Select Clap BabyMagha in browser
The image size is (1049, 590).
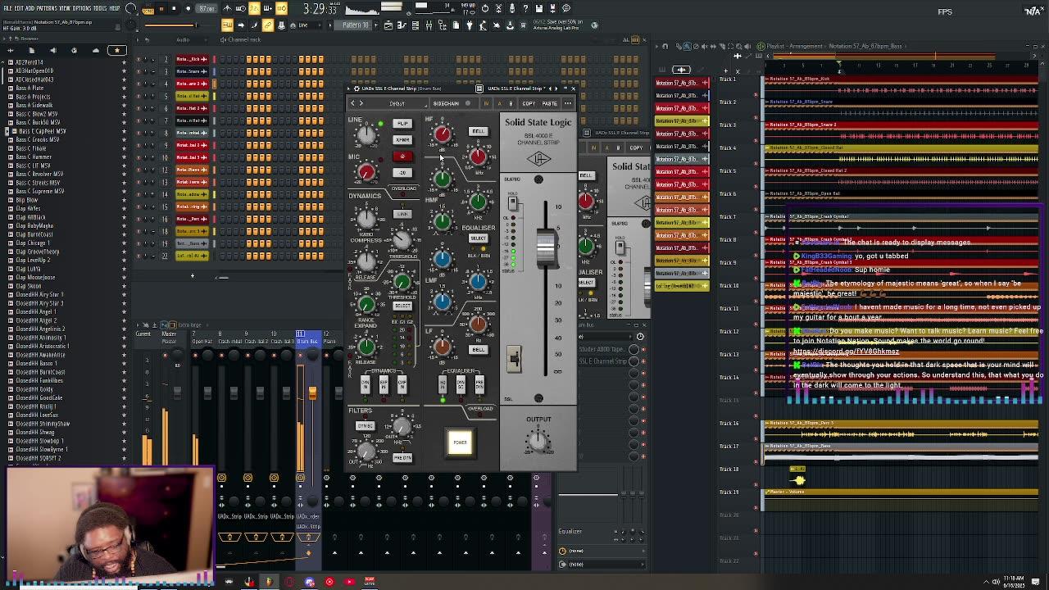pos(34,225)
